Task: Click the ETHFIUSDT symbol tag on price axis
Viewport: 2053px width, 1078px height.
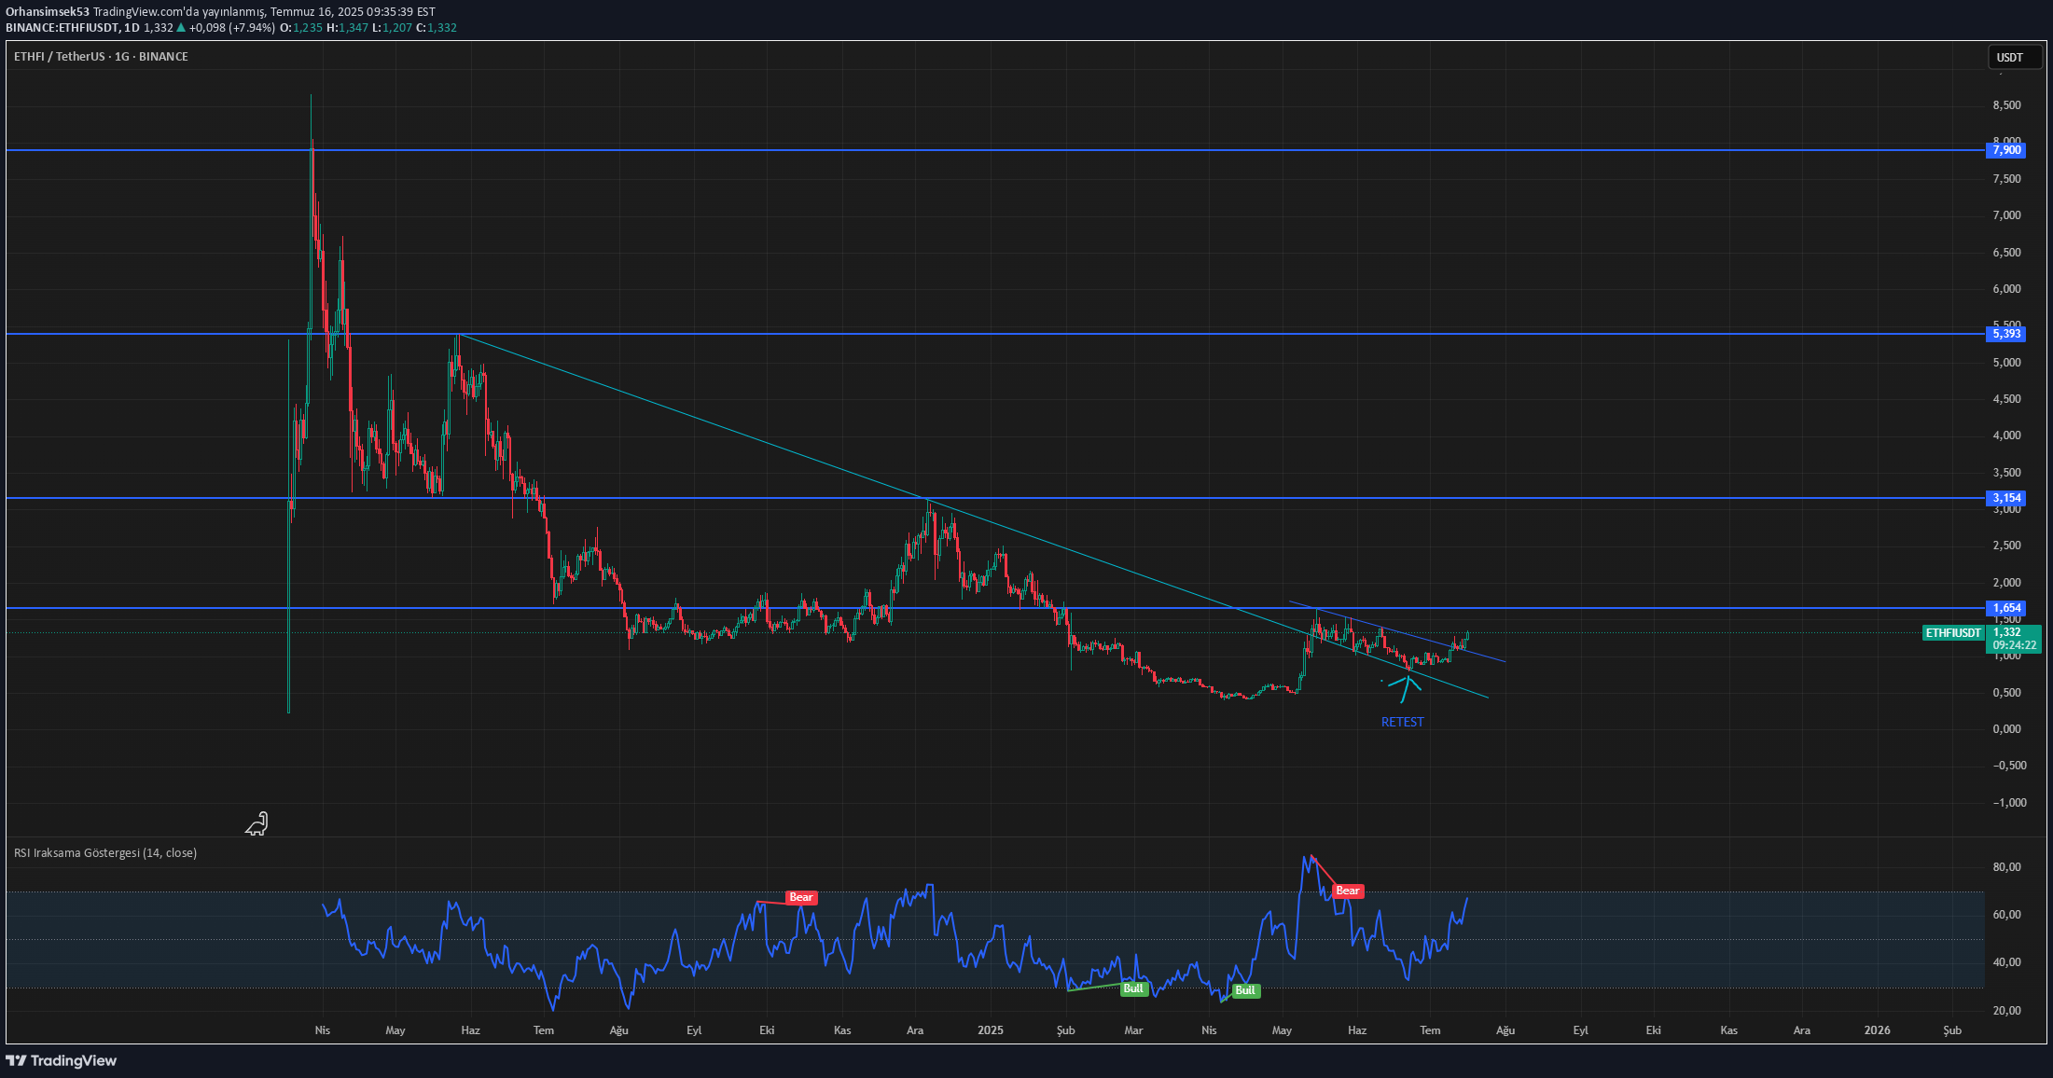Action: tap(1953, 633)
